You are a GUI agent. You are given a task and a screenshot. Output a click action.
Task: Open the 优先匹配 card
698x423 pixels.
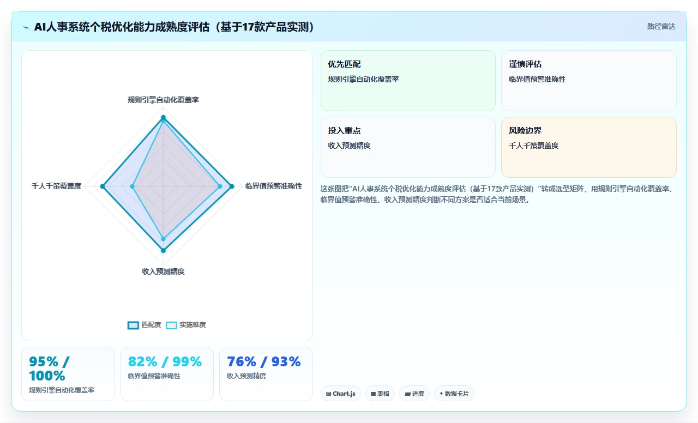pyautogui.click(x=408, y=81)
